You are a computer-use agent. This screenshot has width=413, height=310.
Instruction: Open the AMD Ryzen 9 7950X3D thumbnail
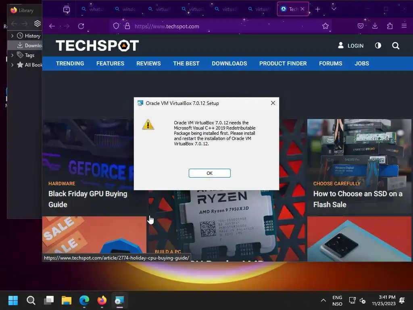227,224
